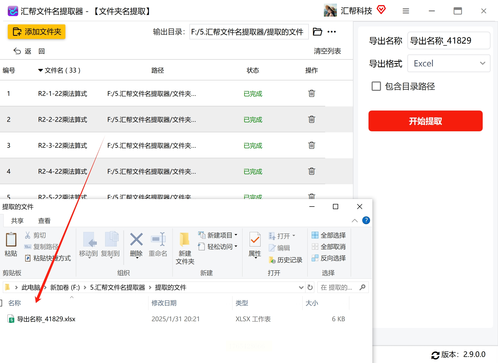Select row 1 R2-1-22乘法算式 file name
Screen dimensions: 498x363
click(63, 94)
